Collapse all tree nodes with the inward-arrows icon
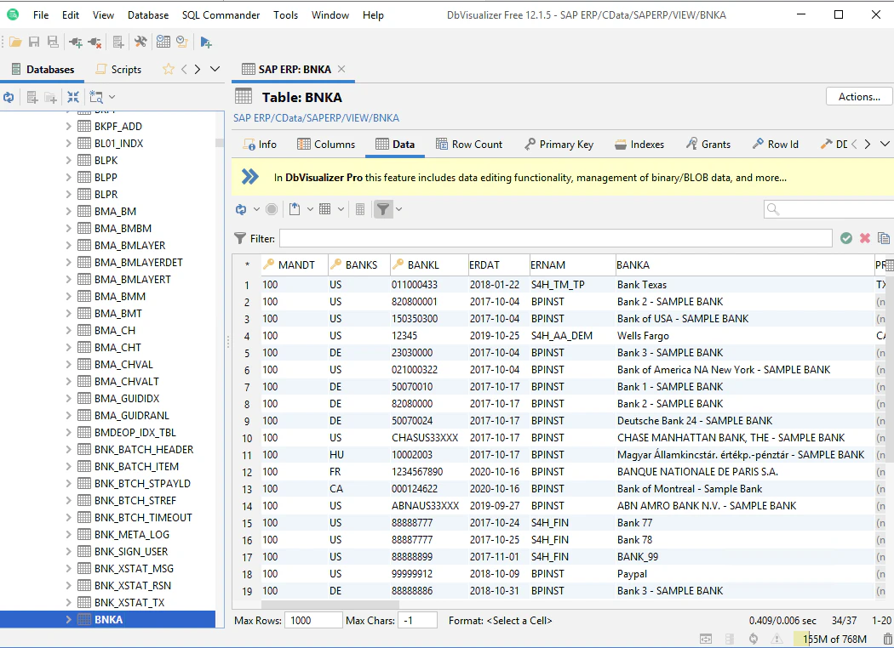This screenshot has width=894, height=648. click(73, 98)
